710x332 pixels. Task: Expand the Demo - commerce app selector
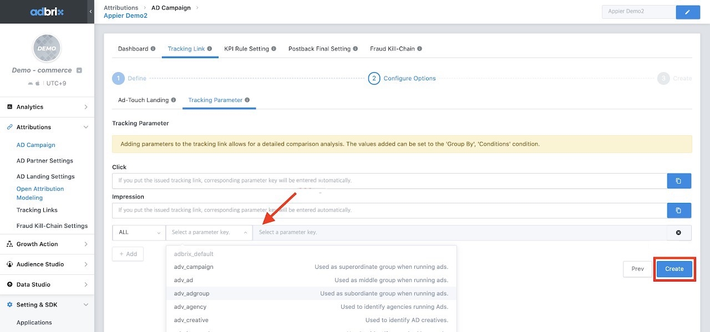[79, 70]
